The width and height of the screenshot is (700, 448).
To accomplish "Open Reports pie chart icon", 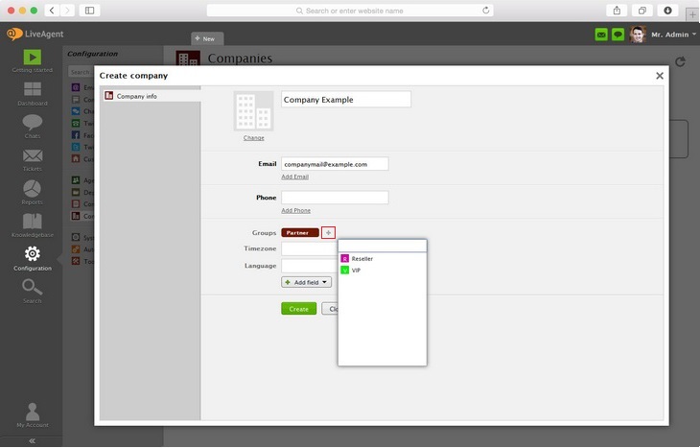I will [32, 190].
